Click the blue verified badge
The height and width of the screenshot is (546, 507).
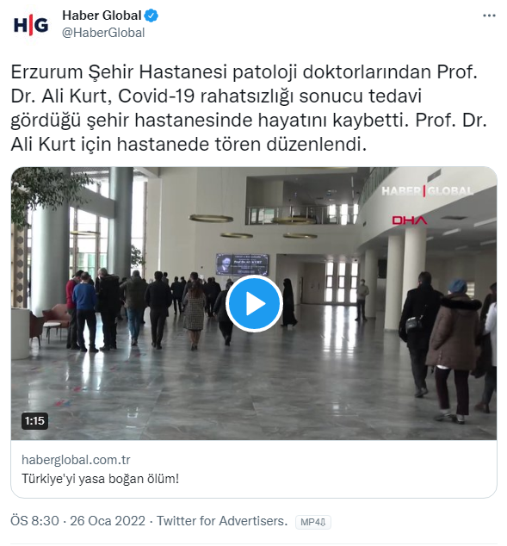pyautogui.click(x=151, y=16)
